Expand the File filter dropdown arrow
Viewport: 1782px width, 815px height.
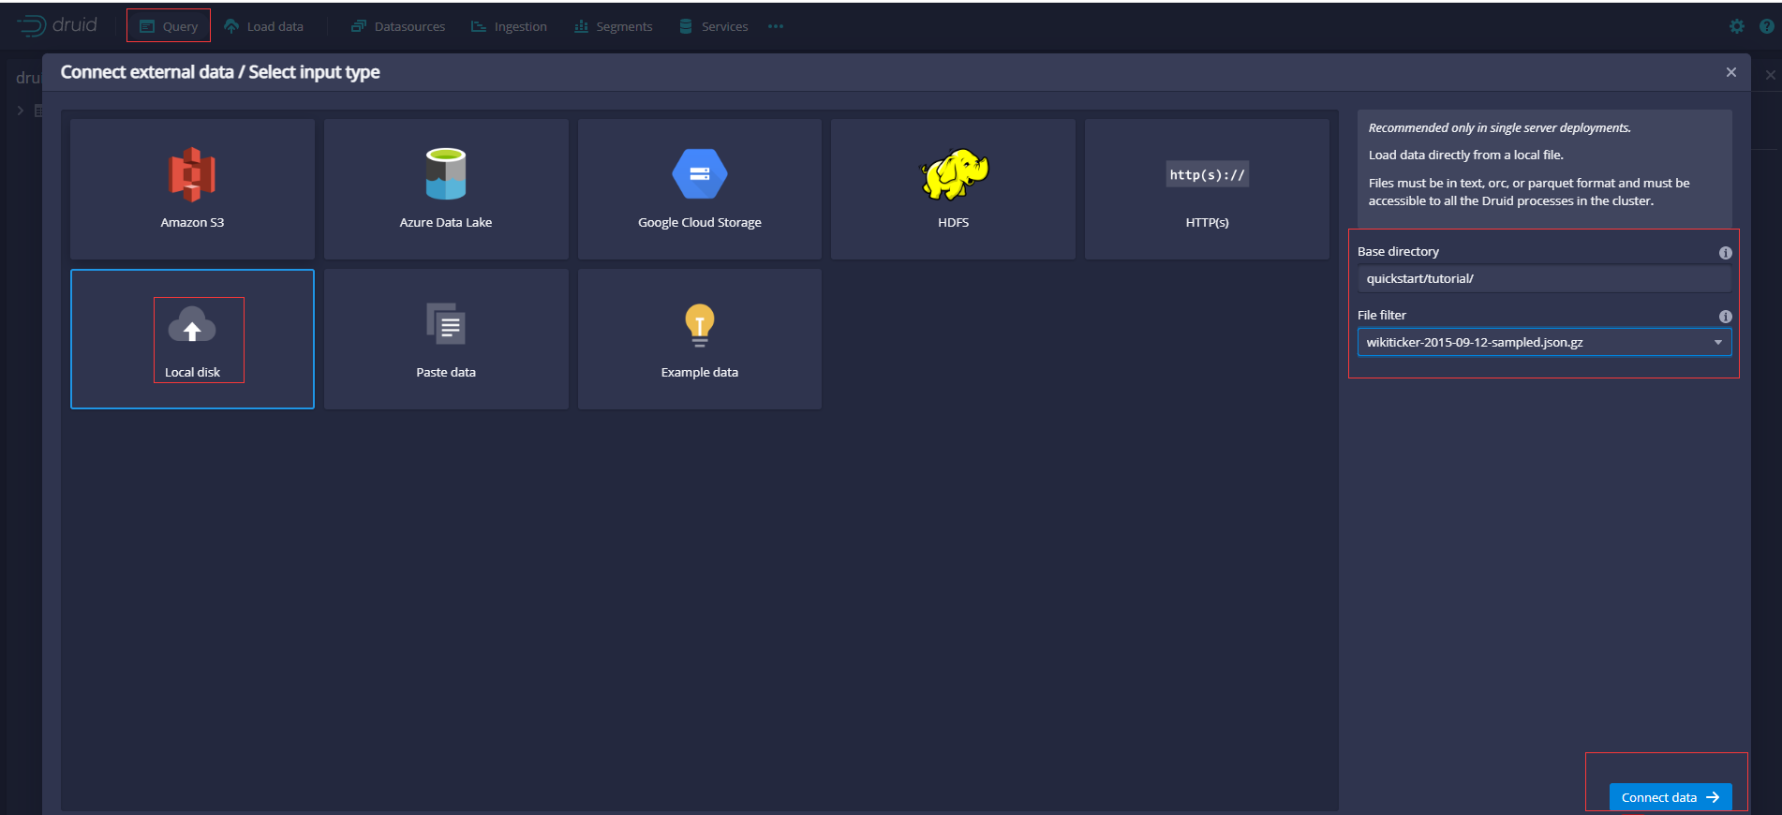[x=1718, y=342]
